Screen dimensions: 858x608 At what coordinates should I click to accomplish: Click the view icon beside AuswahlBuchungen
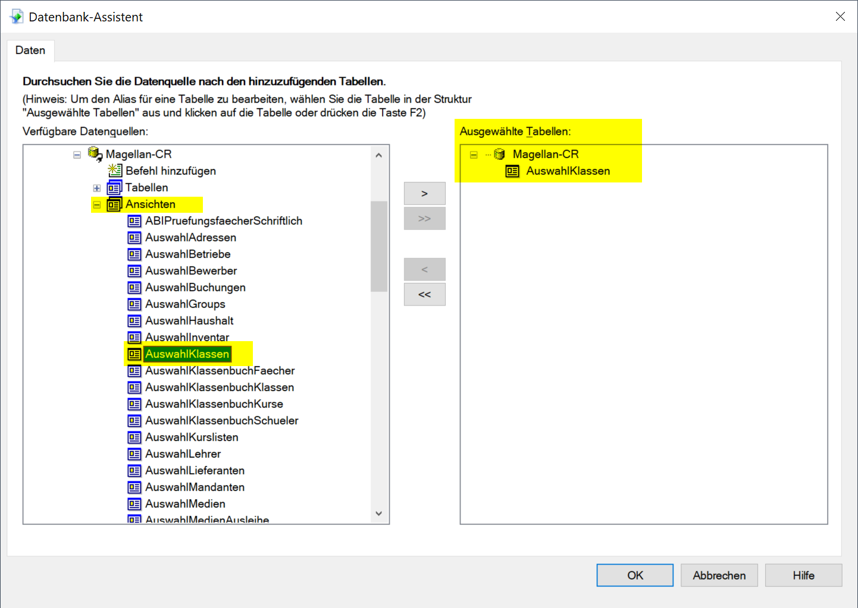tap(134, 288)
